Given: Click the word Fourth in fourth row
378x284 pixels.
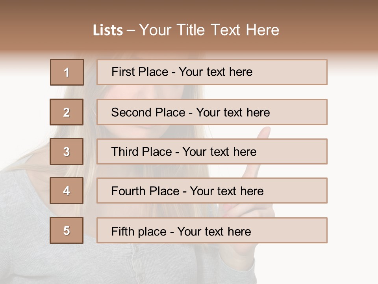Looking at the screenshot, I should coord(128,191).
